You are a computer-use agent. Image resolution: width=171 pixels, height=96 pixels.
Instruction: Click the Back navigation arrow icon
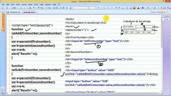(3, 8)
